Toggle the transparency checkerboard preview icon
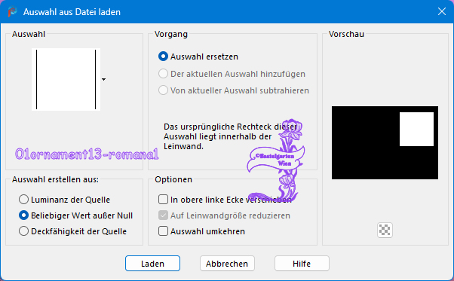Screen dimensions: 454x281 click(x=385, y=230)
